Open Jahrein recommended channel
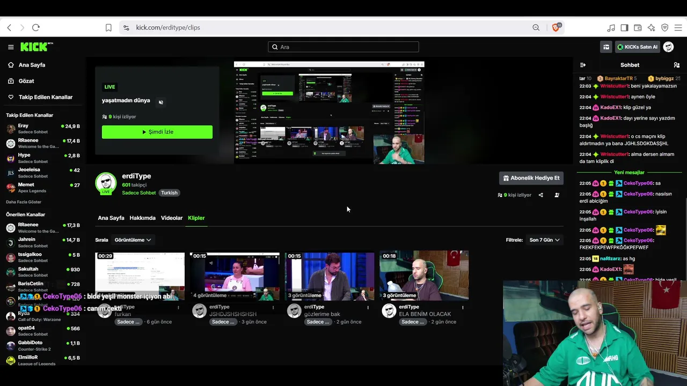Screen dimensions: 687x386 pos(43,242)
